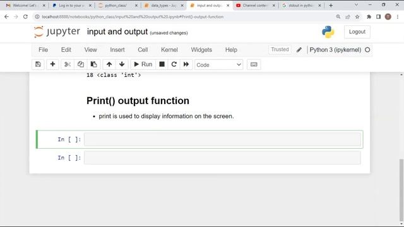The width and height of the screenshot is (404, 227).
Task: Bookmark this page with the star icon
Action: (357, 17)
